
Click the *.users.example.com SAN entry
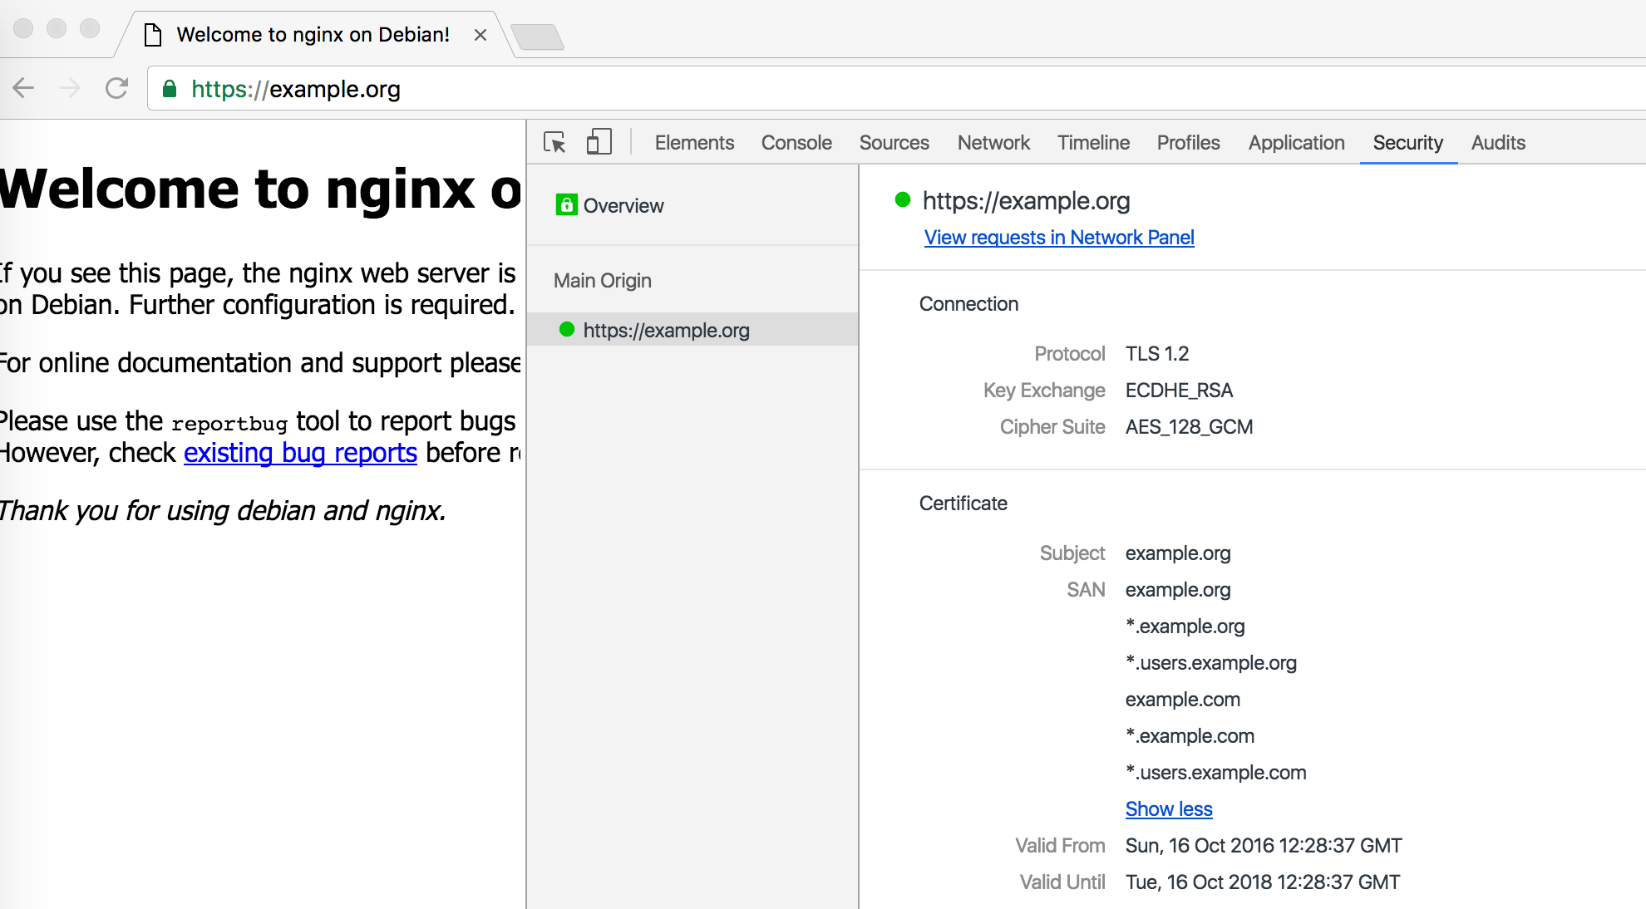(x=1216, y=773)
